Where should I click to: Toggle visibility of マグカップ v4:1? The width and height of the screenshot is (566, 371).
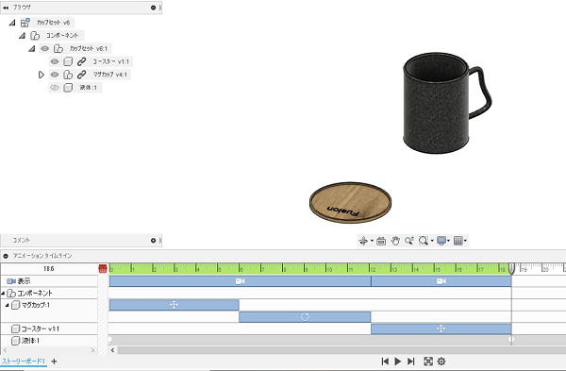(55, 75)
